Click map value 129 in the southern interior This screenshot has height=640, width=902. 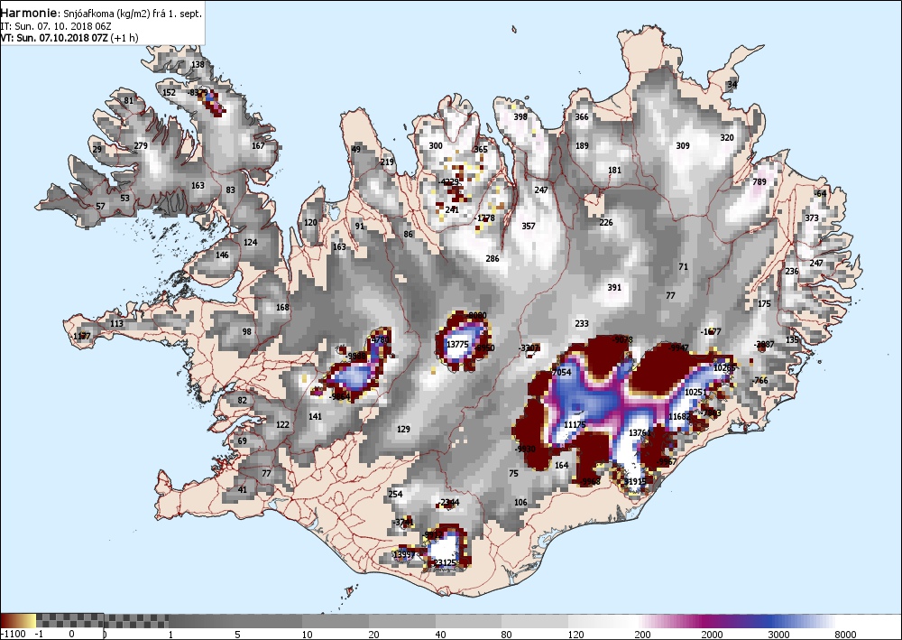(404, 429)
